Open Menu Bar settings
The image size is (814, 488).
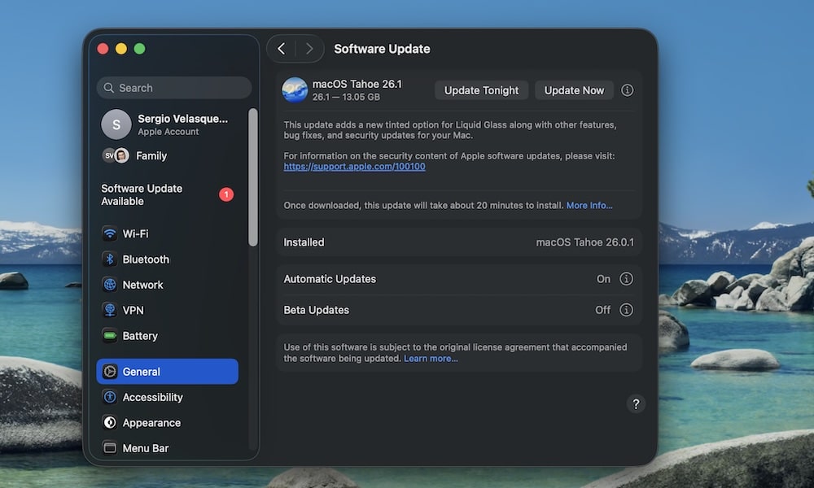point(147,447)
